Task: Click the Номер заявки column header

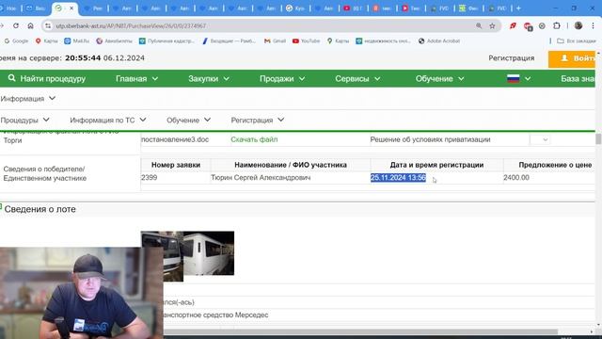Action: pyautogui.click(x=176, y=165)
